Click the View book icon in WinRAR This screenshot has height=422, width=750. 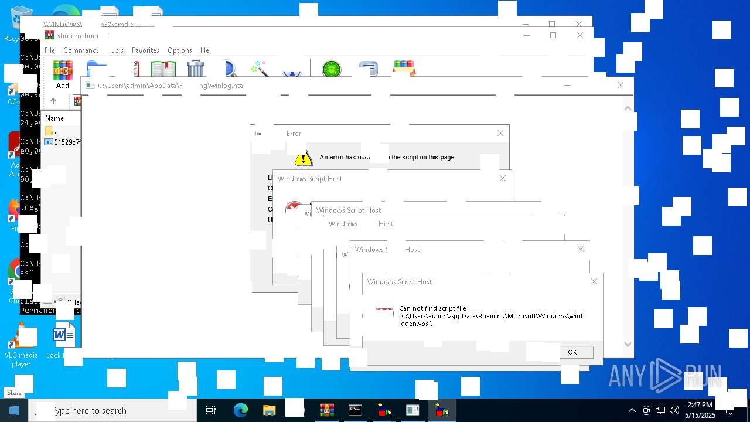pyautogui.click(x=163, y=69)
